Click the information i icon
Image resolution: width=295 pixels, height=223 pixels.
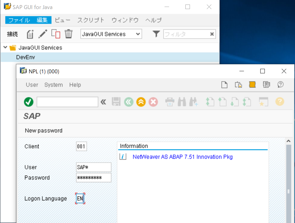[x=123, y=156]
